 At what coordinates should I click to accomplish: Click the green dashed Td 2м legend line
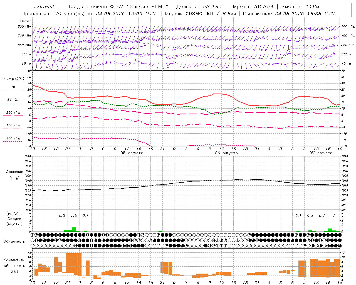pos(12,103)
